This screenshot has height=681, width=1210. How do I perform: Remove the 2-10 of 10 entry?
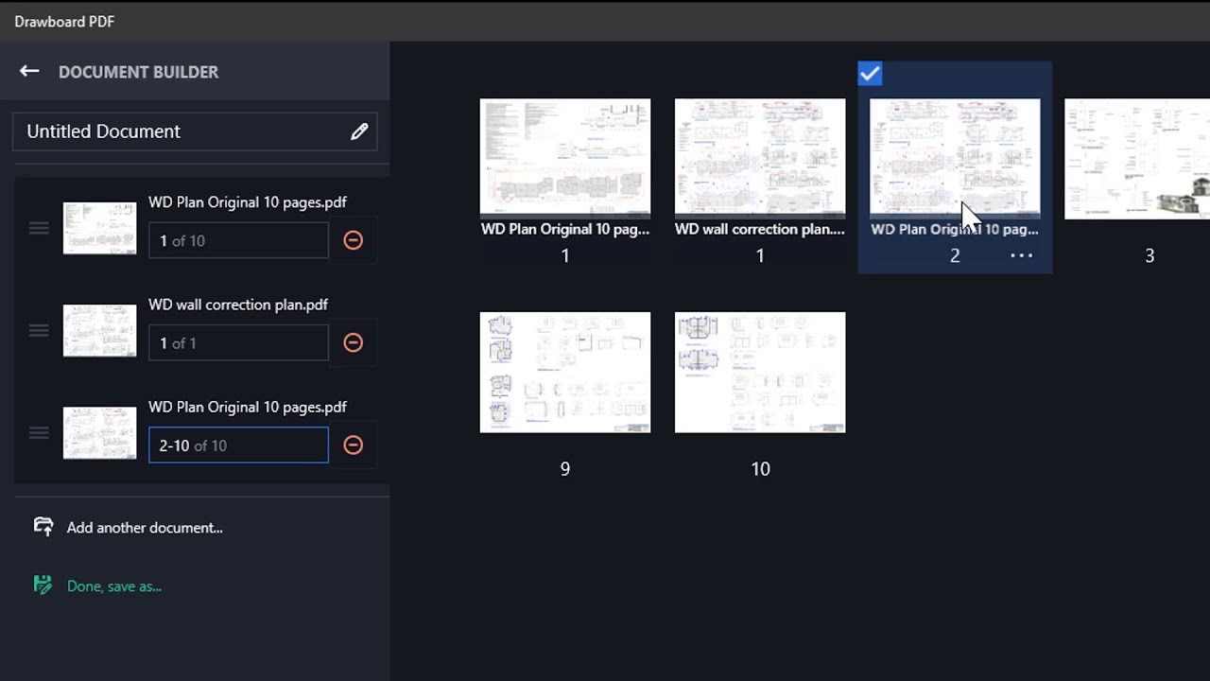(353, 445)
